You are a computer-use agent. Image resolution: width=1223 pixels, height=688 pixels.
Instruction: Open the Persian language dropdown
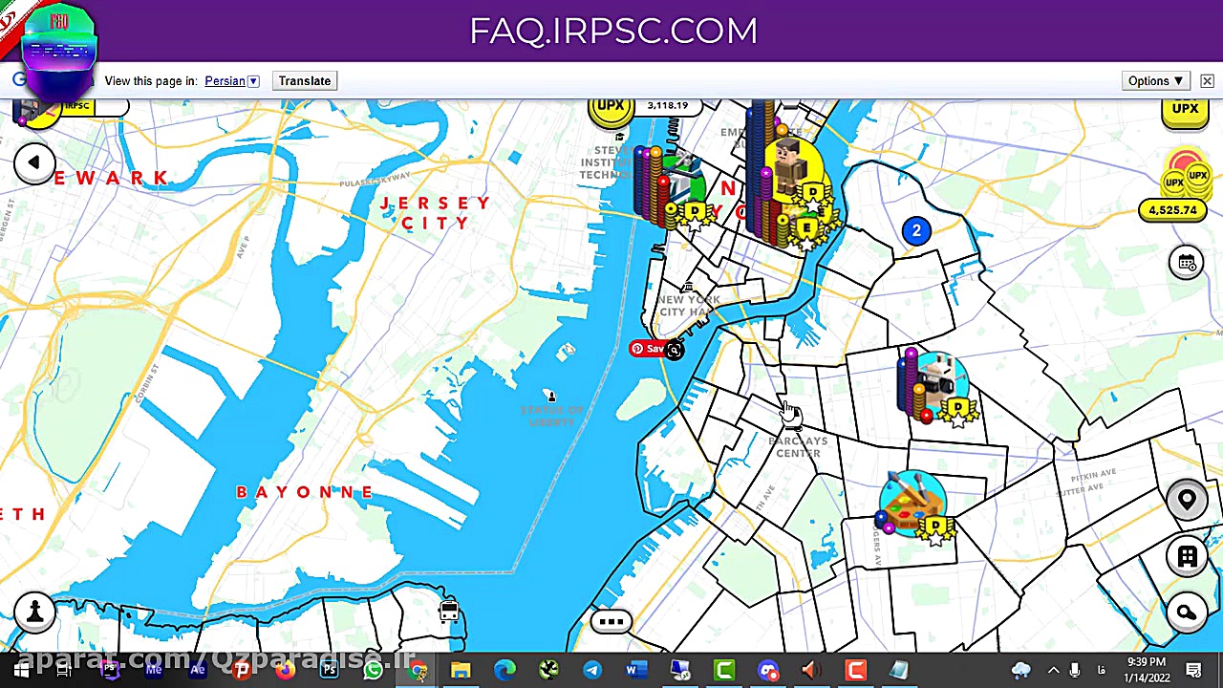[232, 81]
